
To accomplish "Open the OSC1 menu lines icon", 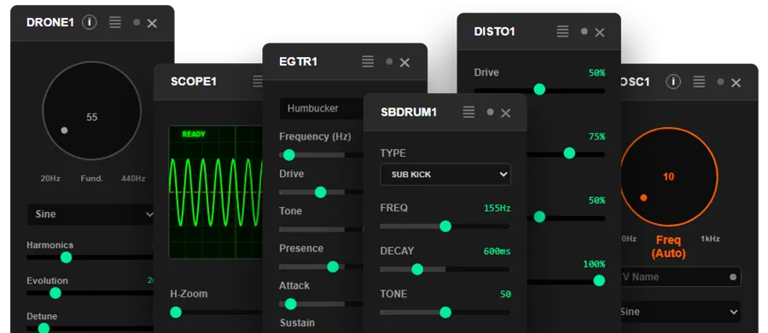I will 700,82.
